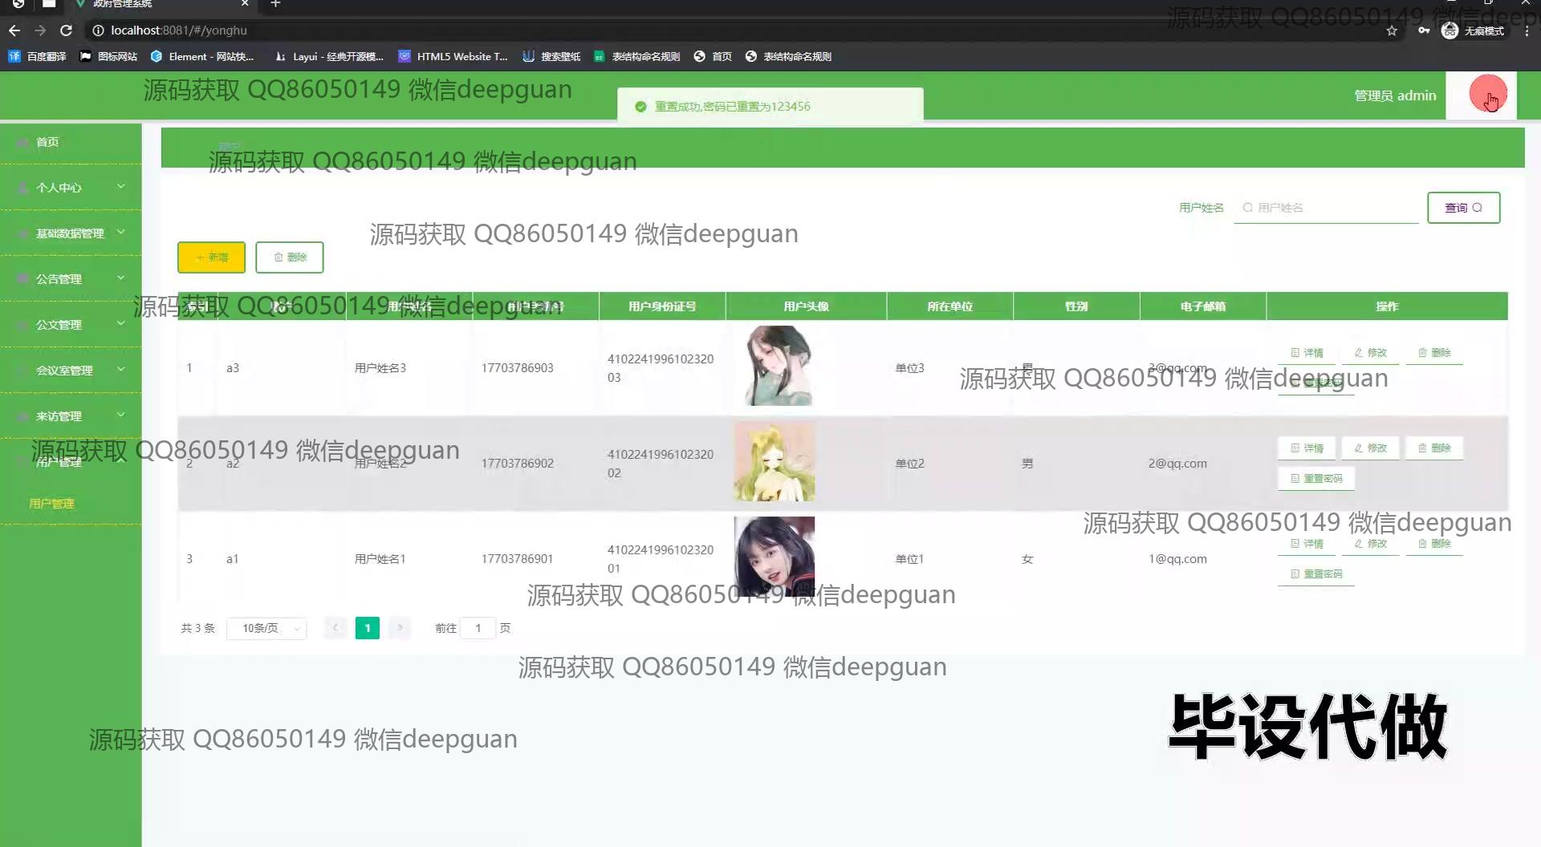Click the incognito 无痕模式 indicator
Screen dimensions: 1541x847
point(1473,30)
